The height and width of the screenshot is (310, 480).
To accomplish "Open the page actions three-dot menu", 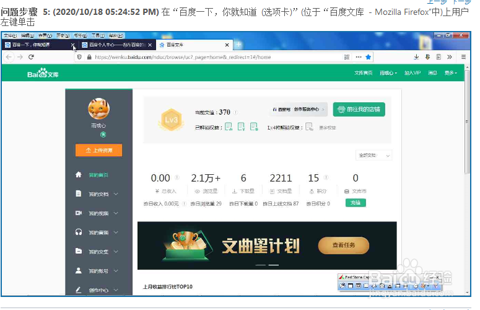I will pos(359,57).
